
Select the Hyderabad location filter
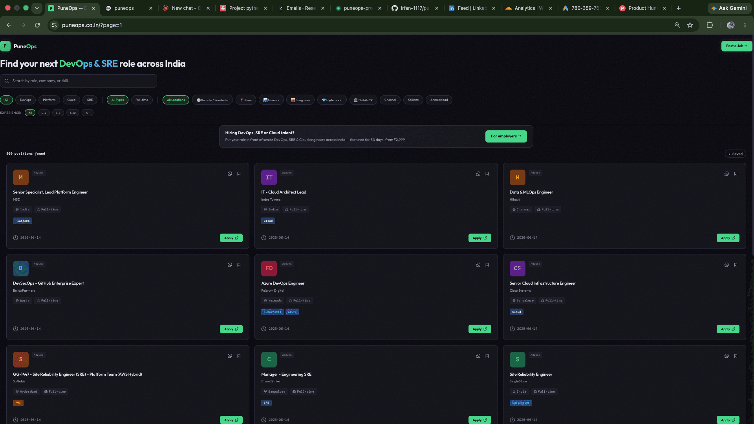pyautogui.click(x=332, y=100)
